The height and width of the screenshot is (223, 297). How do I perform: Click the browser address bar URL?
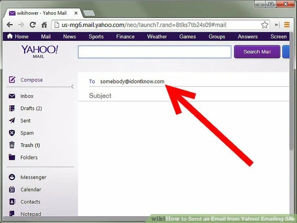[144, 25]
